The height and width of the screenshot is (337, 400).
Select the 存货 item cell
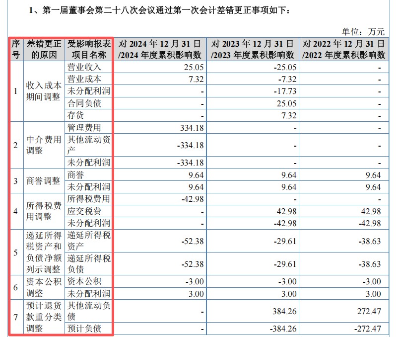(76, 115)
